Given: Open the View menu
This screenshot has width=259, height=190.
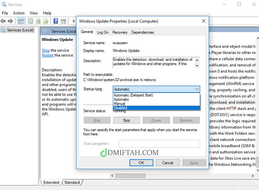Looking at the screenshot, I should coord(34,13).
